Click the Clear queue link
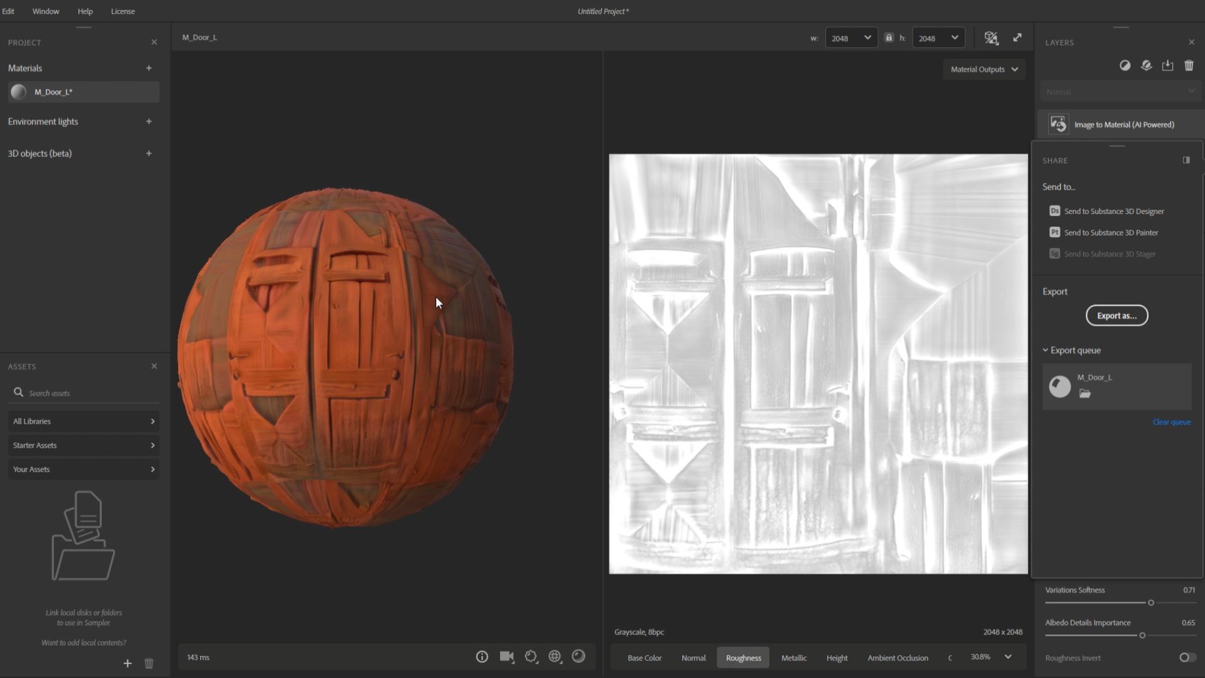 coord(1172,422)
